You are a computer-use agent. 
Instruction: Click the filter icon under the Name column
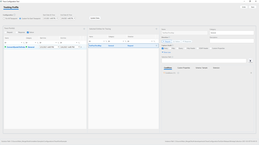coord(24,43)
